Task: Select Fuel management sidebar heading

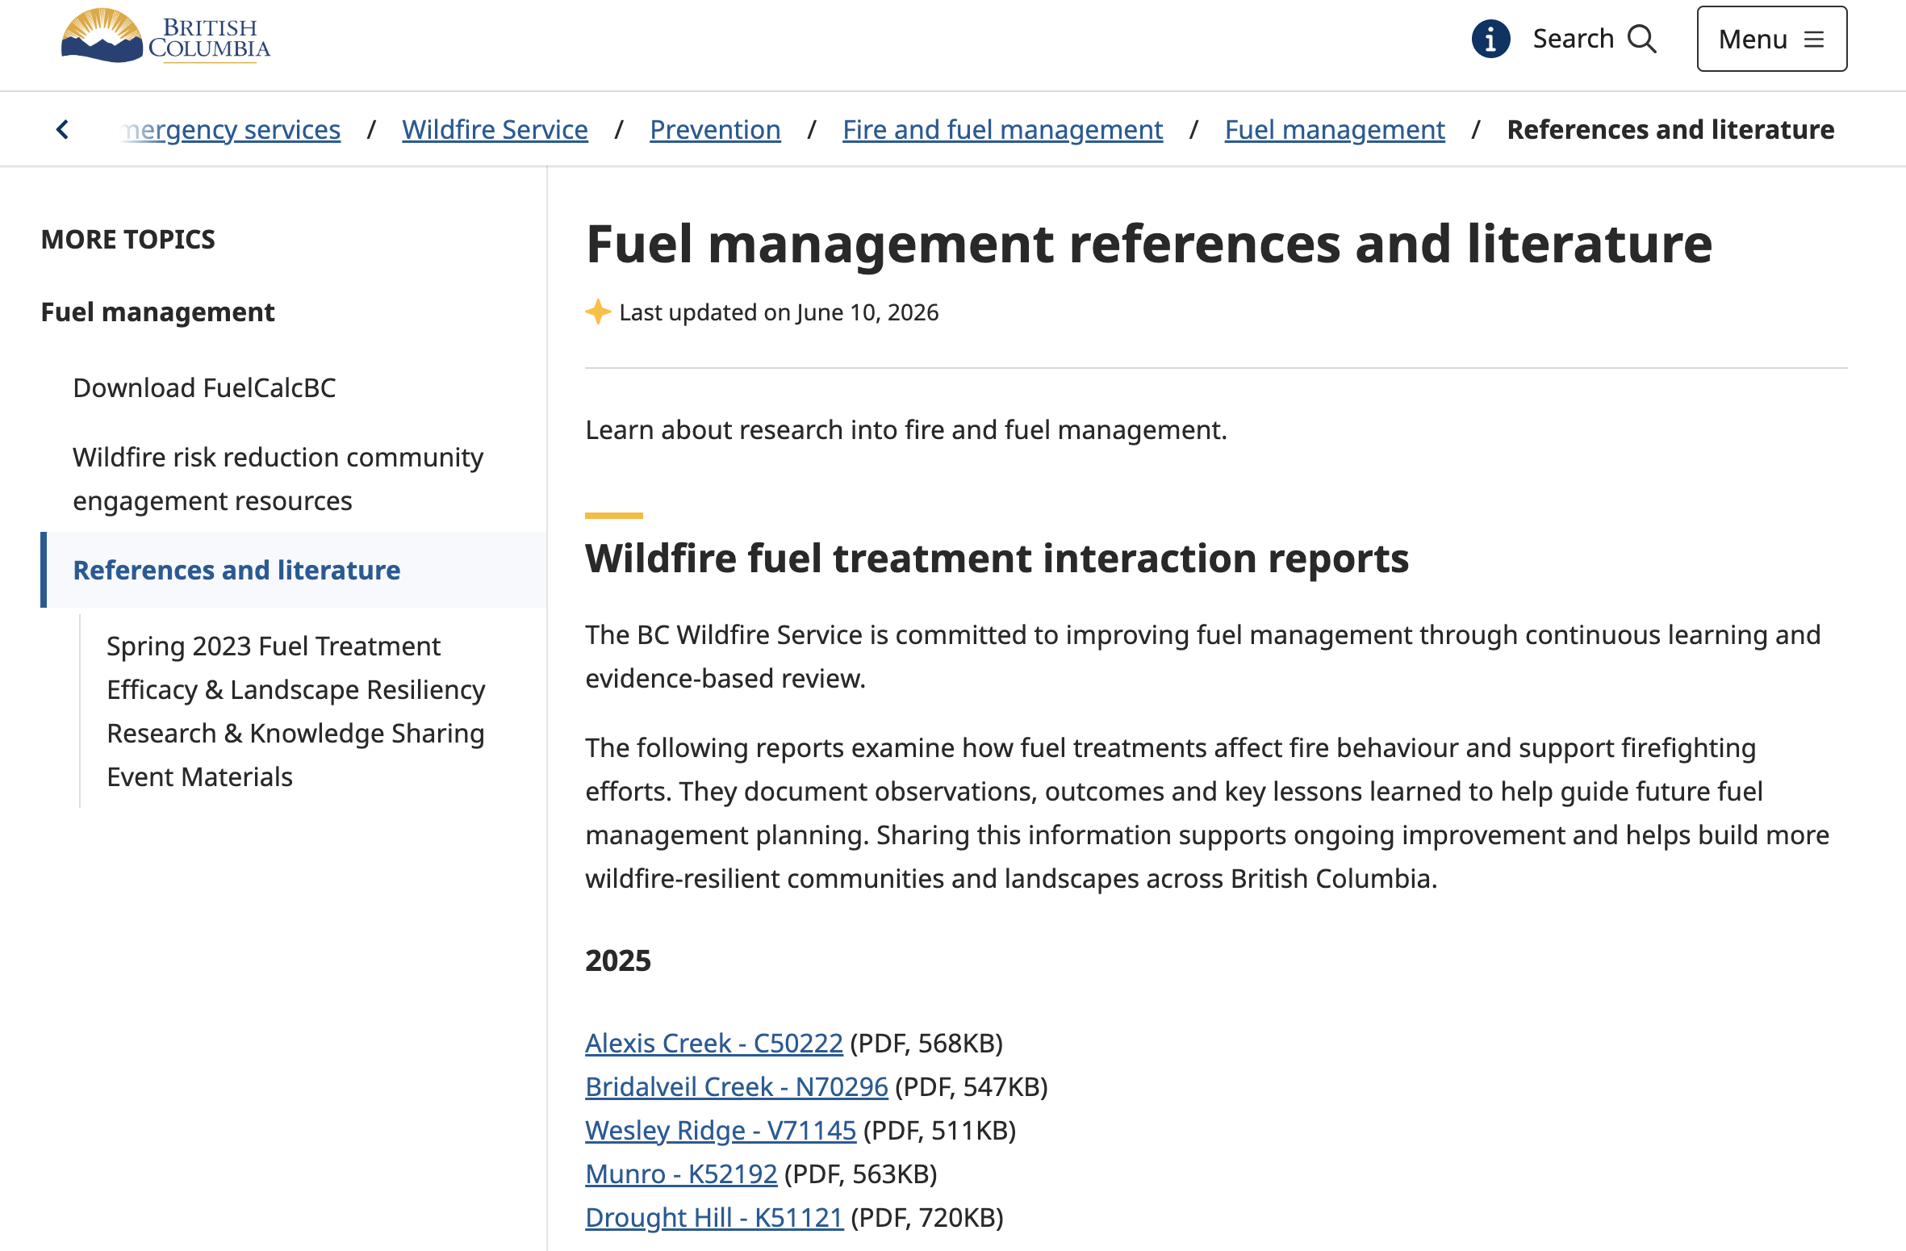Action: (158, 312)
